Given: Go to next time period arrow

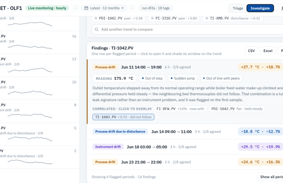Looking at the screenshot, I should 132,8.
